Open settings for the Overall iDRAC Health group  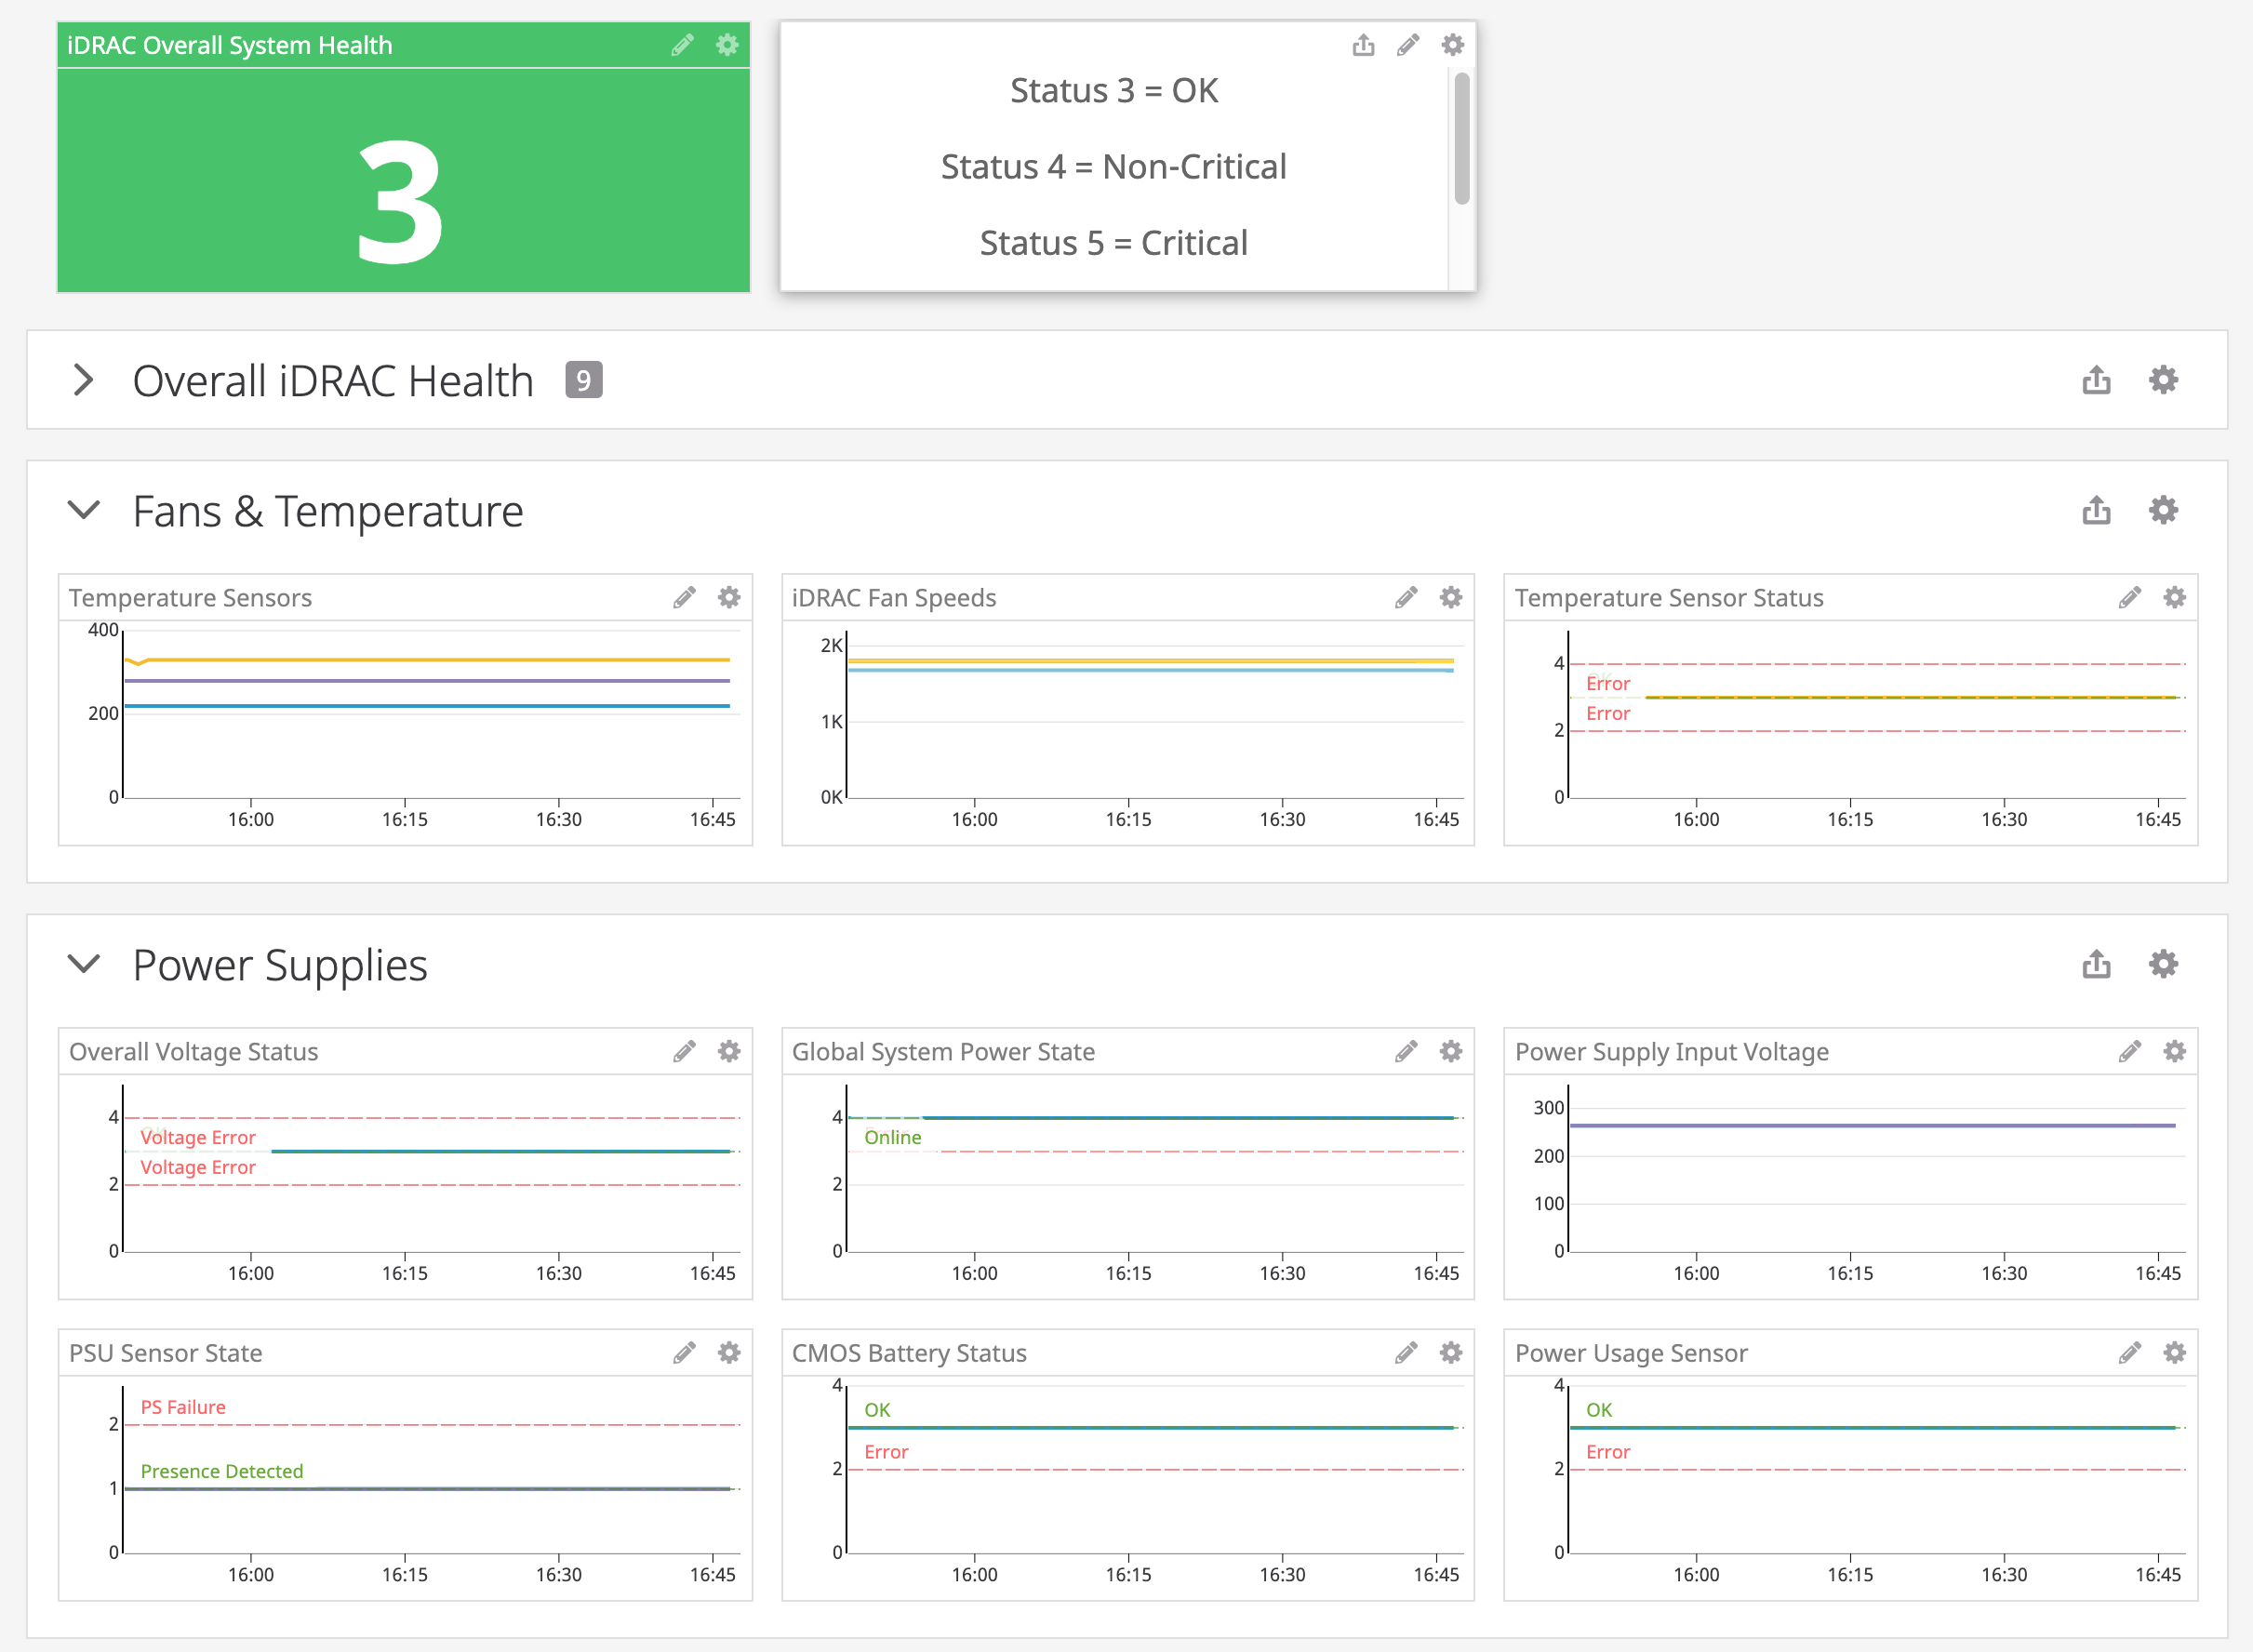pyautogui.click(x=2163, y=380)
